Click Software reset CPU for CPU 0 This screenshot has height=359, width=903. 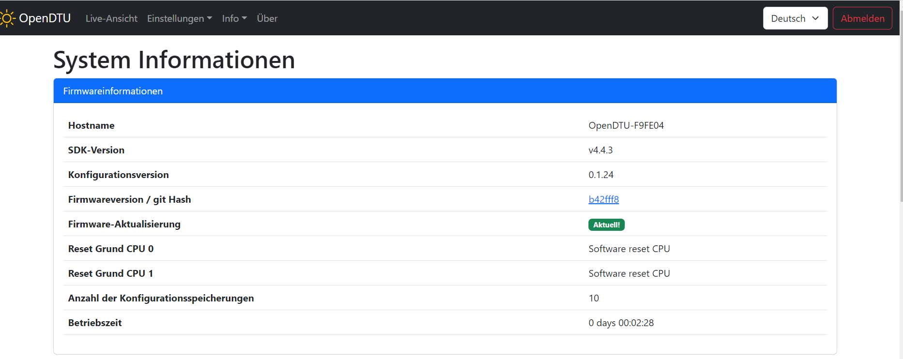pyautogui.click(x=629, y=249)
